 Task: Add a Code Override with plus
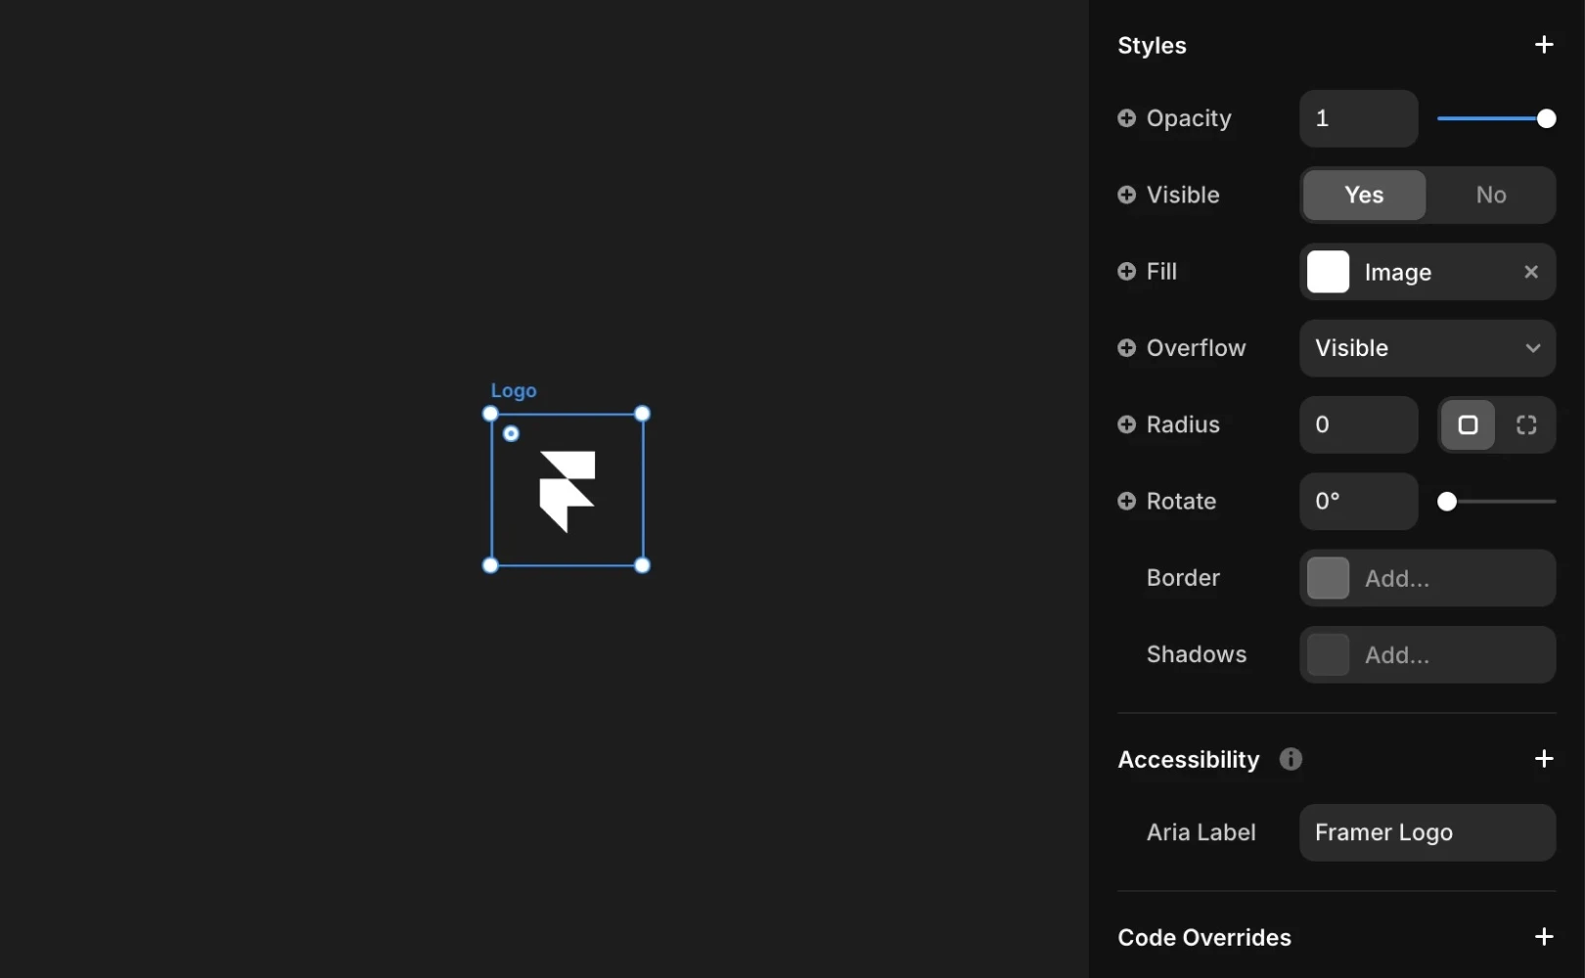pyautogui.click(x=1543, y=937)
